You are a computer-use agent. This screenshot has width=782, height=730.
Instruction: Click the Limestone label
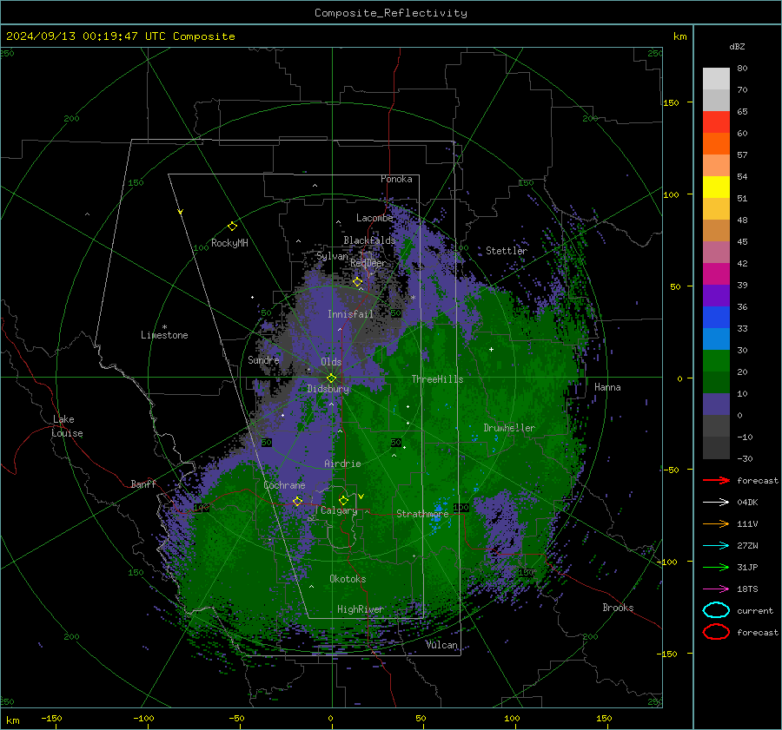[164, 335]
